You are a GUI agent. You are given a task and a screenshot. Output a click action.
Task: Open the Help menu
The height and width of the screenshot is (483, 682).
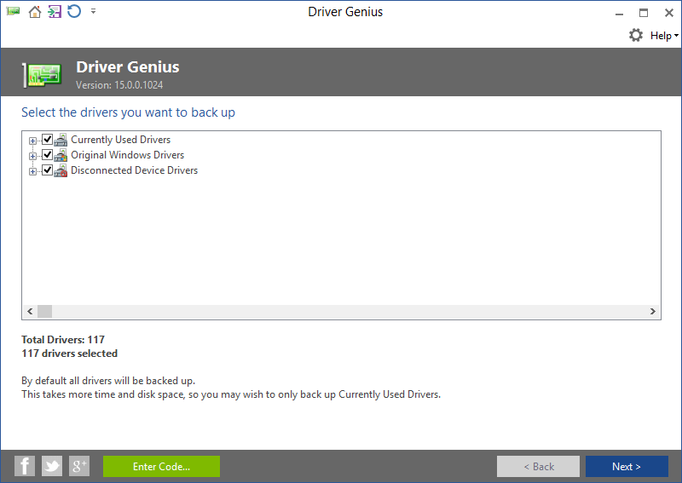(664, 36)
